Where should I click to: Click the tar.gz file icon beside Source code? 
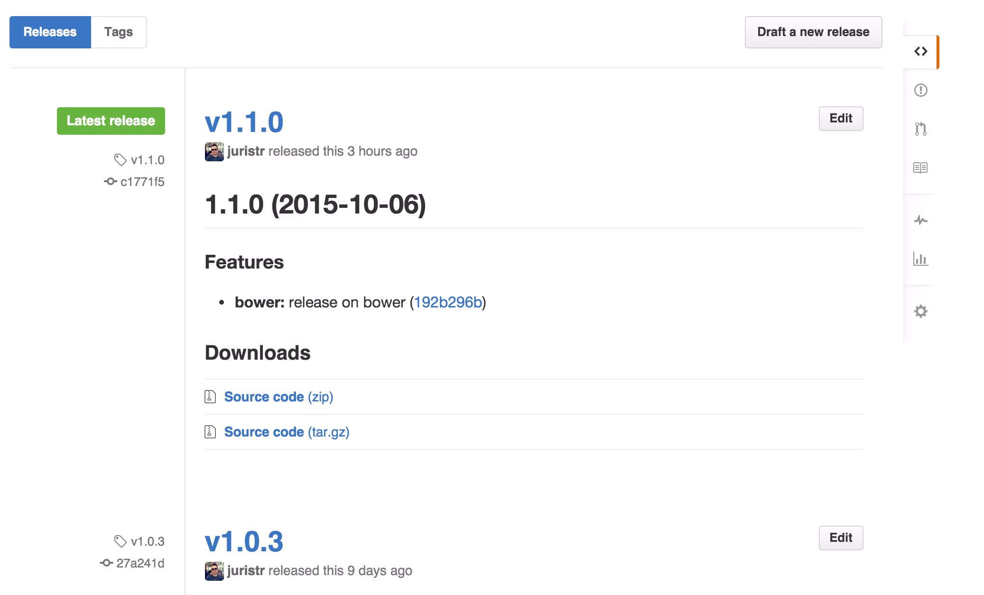(x=210, y=432)
